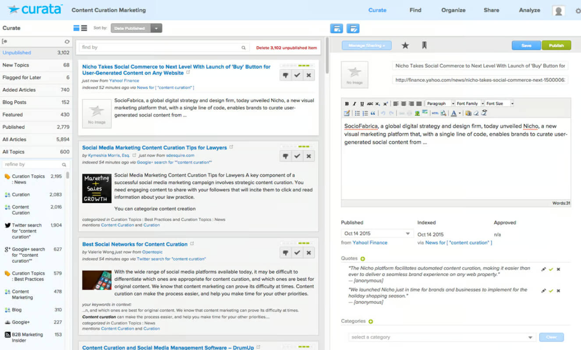Image resolution: width=581 pixels, height=350 pixels.
Task: Open the Sort by Date Published dropdown
Action: [136, 28]
